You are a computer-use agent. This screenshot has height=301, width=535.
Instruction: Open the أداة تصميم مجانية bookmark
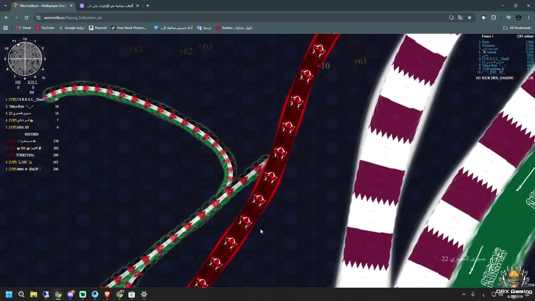173,28
